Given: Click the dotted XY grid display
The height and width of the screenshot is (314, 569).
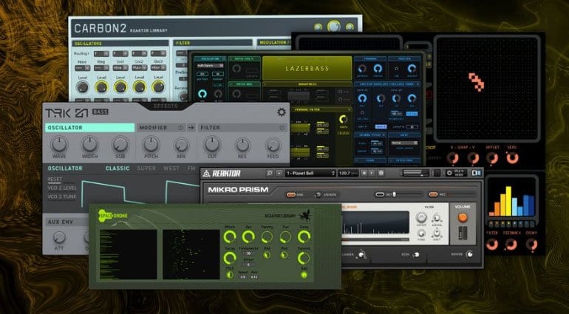Looking at the screenshot, I should point(488,88).
